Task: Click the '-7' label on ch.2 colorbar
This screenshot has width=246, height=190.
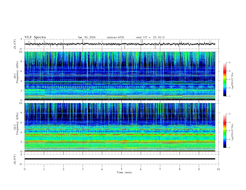Action: point(229,148)
